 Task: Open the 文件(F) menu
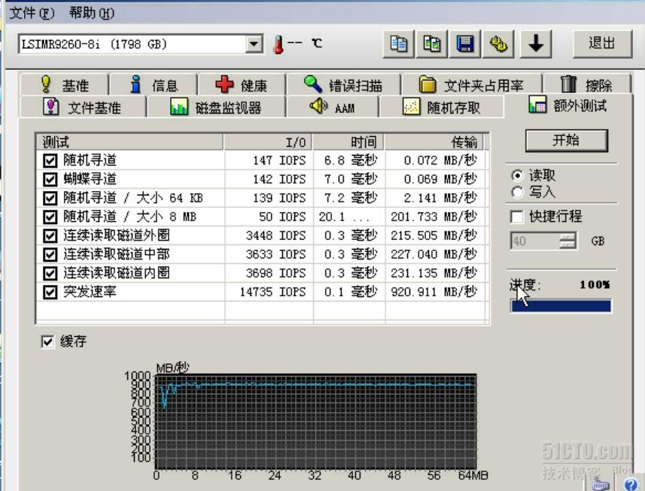[32, 13]
